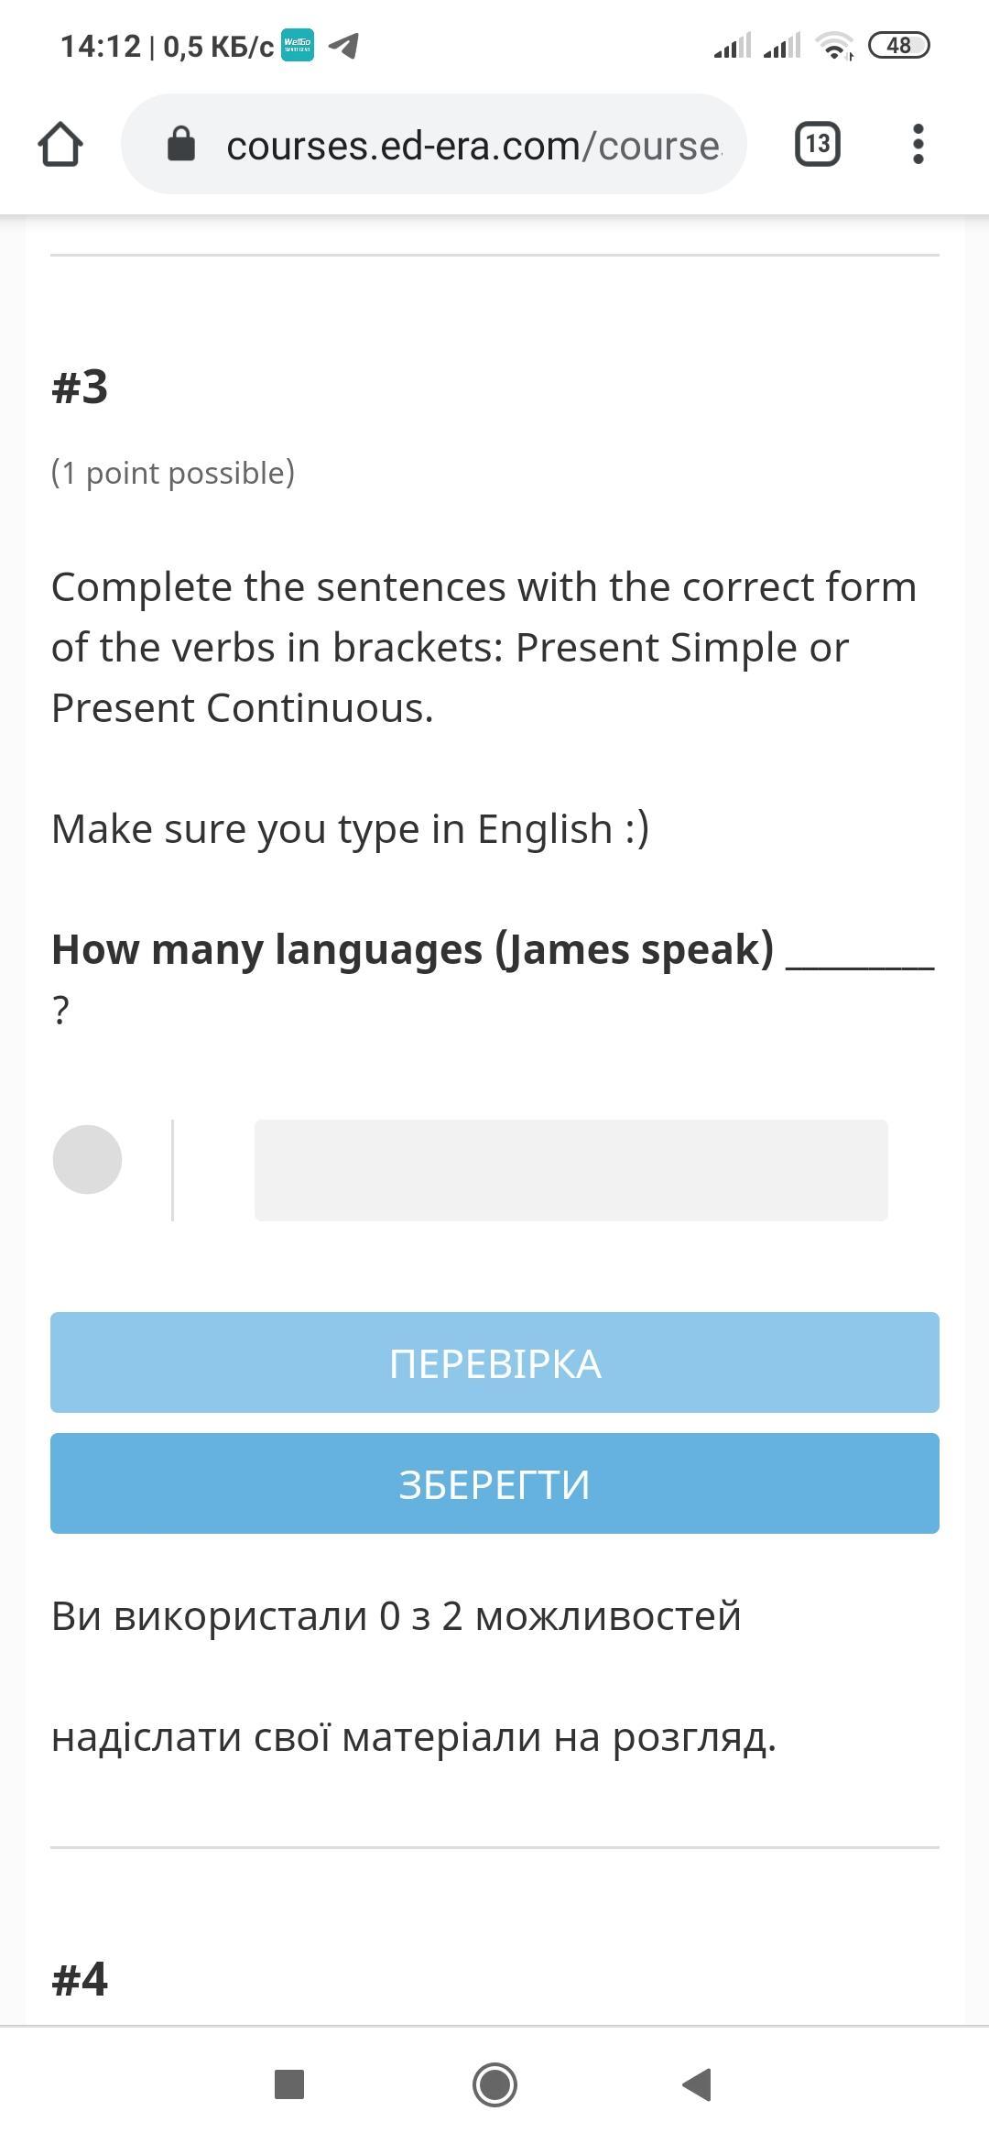
Task: Click the ЗБЕРЕГТИ save button
Action: 494,1483
